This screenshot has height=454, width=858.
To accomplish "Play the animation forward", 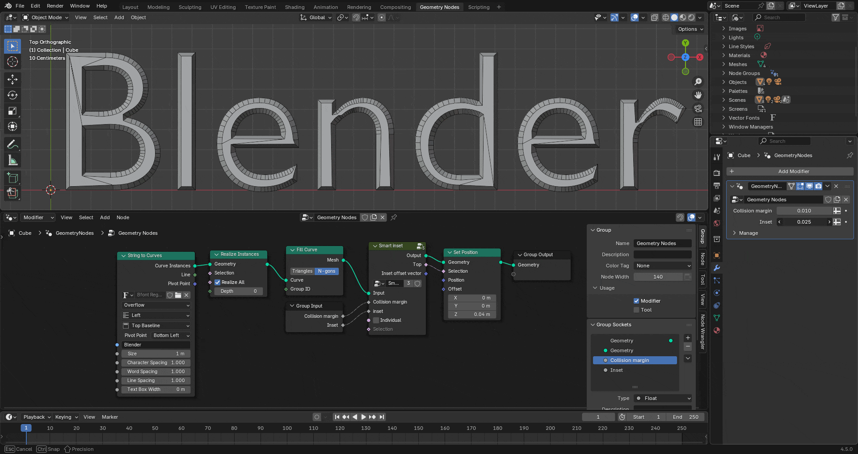I will (363, 417).
